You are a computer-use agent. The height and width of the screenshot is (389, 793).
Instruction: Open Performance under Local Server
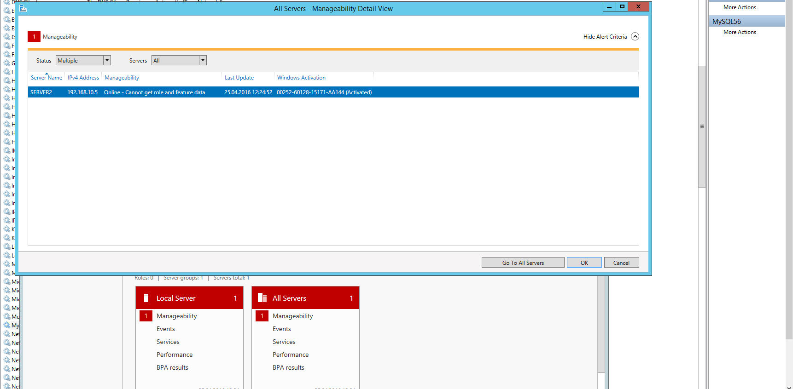tap(175, 355)
